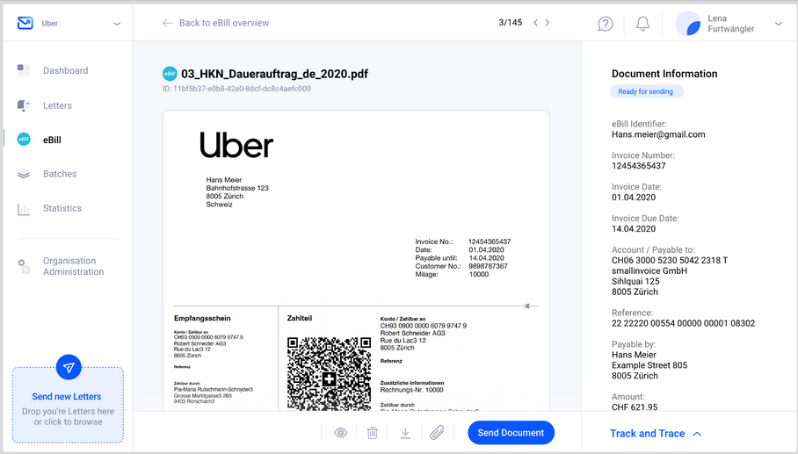
Task: Download the document icon
Action: click(405, 433)
